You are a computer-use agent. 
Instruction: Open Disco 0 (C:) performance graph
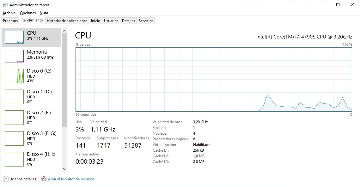(14, 76)
